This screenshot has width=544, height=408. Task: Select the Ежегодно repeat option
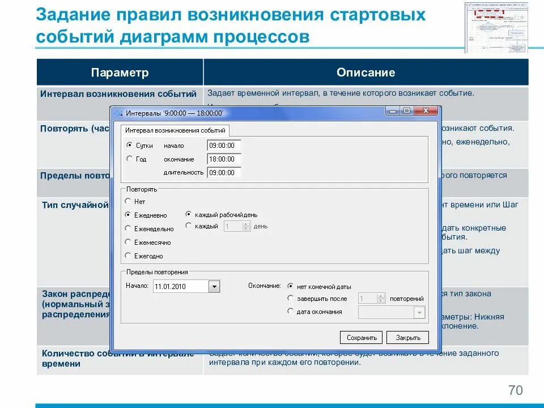127,256
